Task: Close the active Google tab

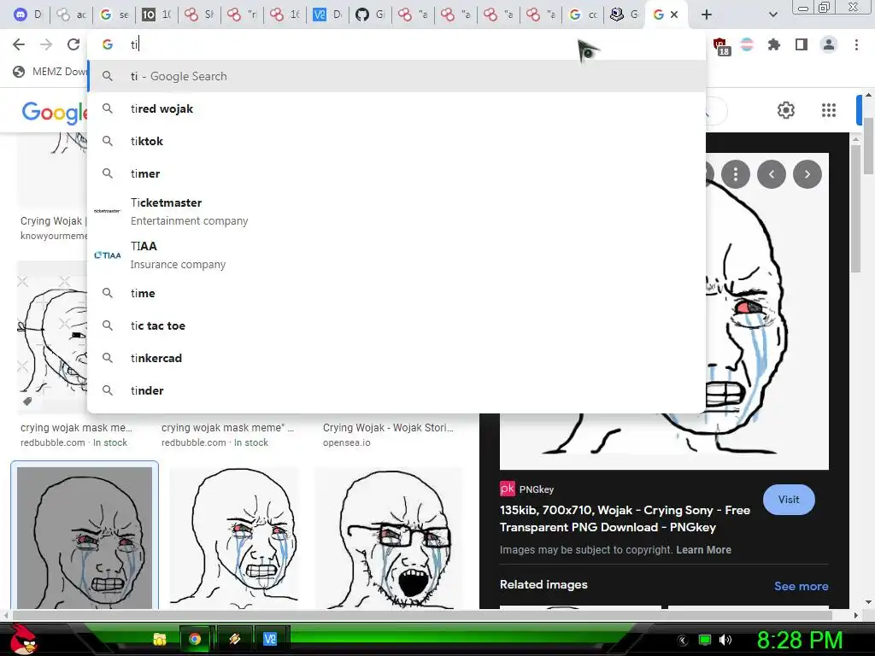Action: (674, 15)
